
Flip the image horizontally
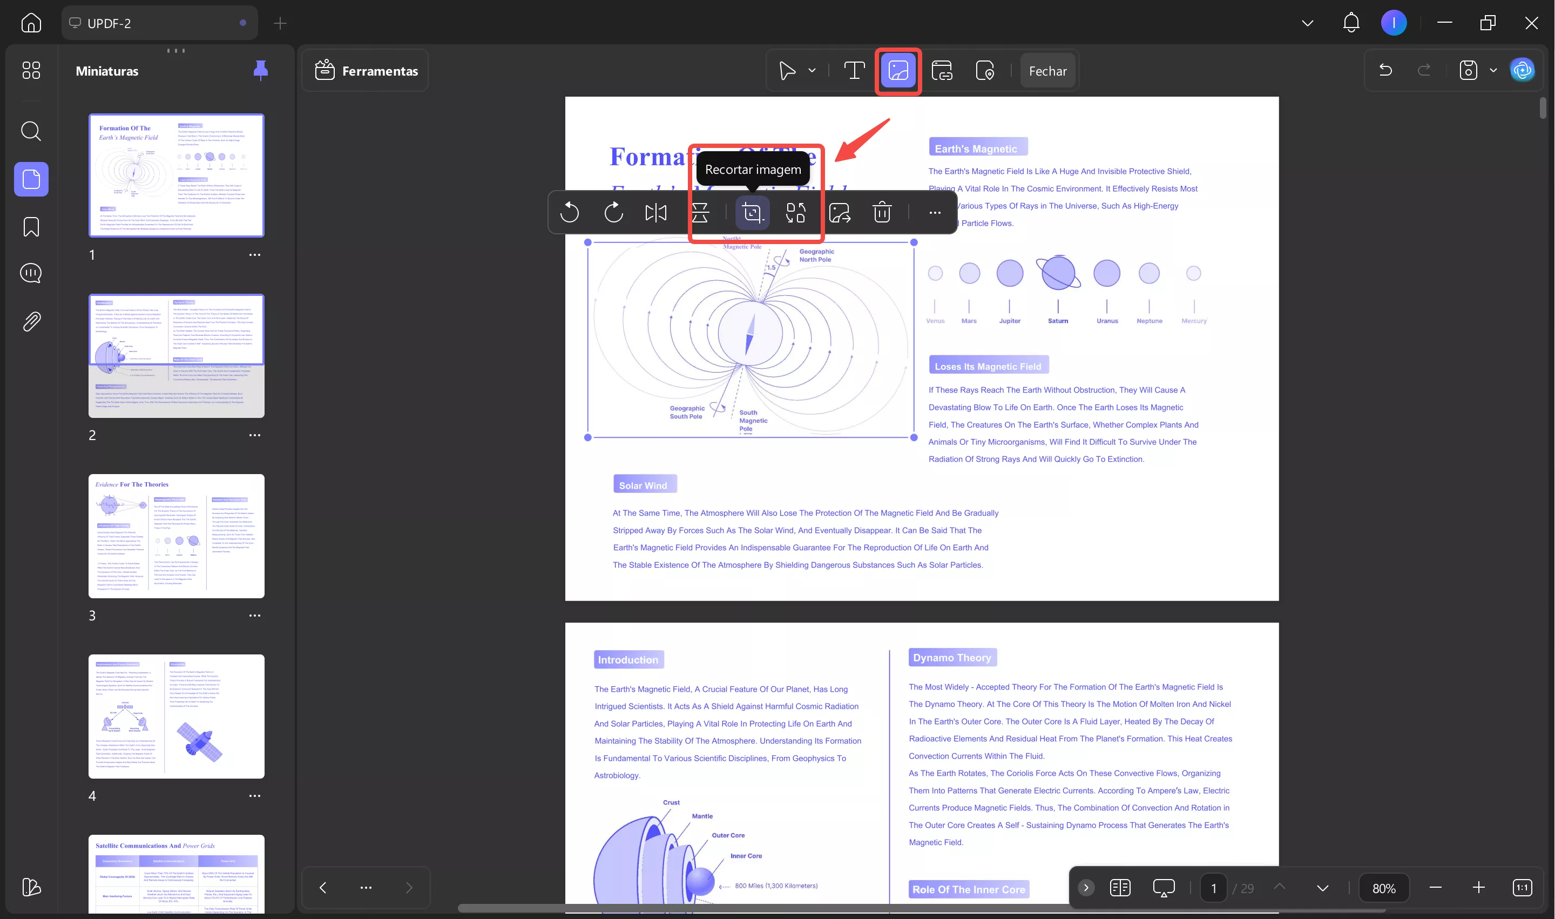(x=656, y=212)
